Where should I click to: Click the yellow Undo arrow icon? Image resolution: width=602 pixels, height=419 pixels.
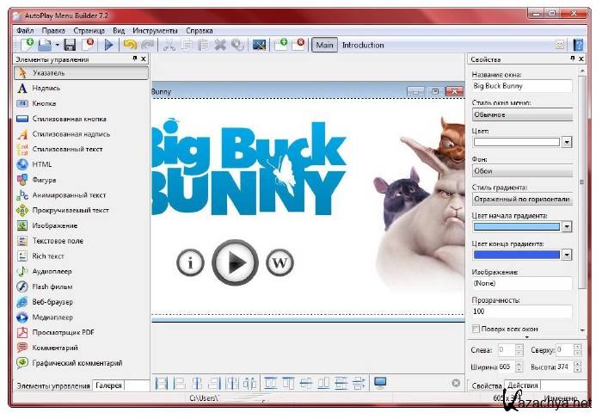(x=130, y=45)
